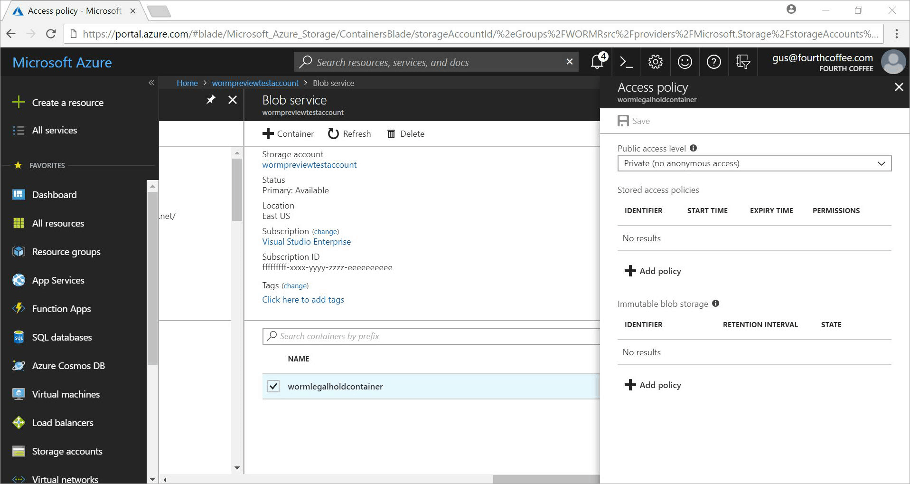Navigate to Storage accounts in the sidebar

pos(67,451)
